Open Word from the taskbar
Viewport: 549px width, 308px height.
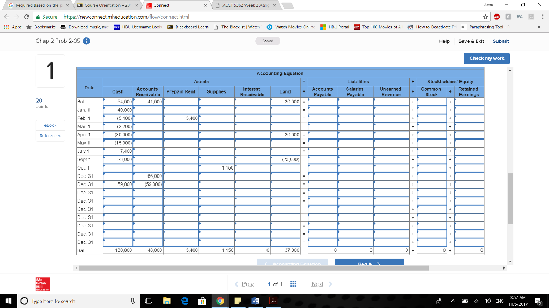coord(255,301)
